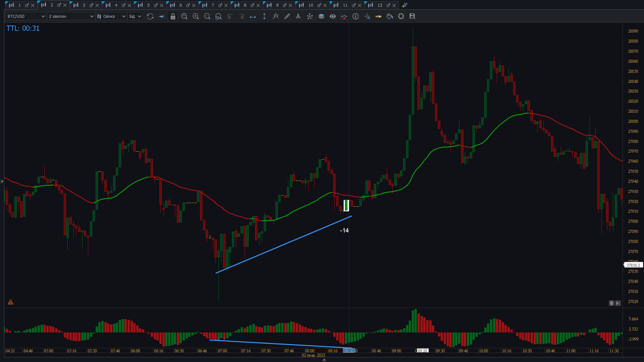Click the green zoom in magnifier

[196, 16]
